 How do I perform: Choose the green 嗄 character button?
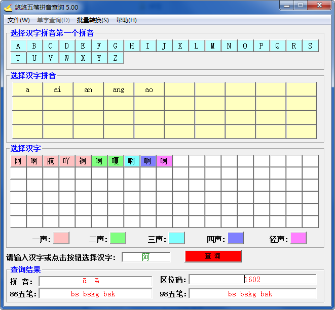[116, 161]
